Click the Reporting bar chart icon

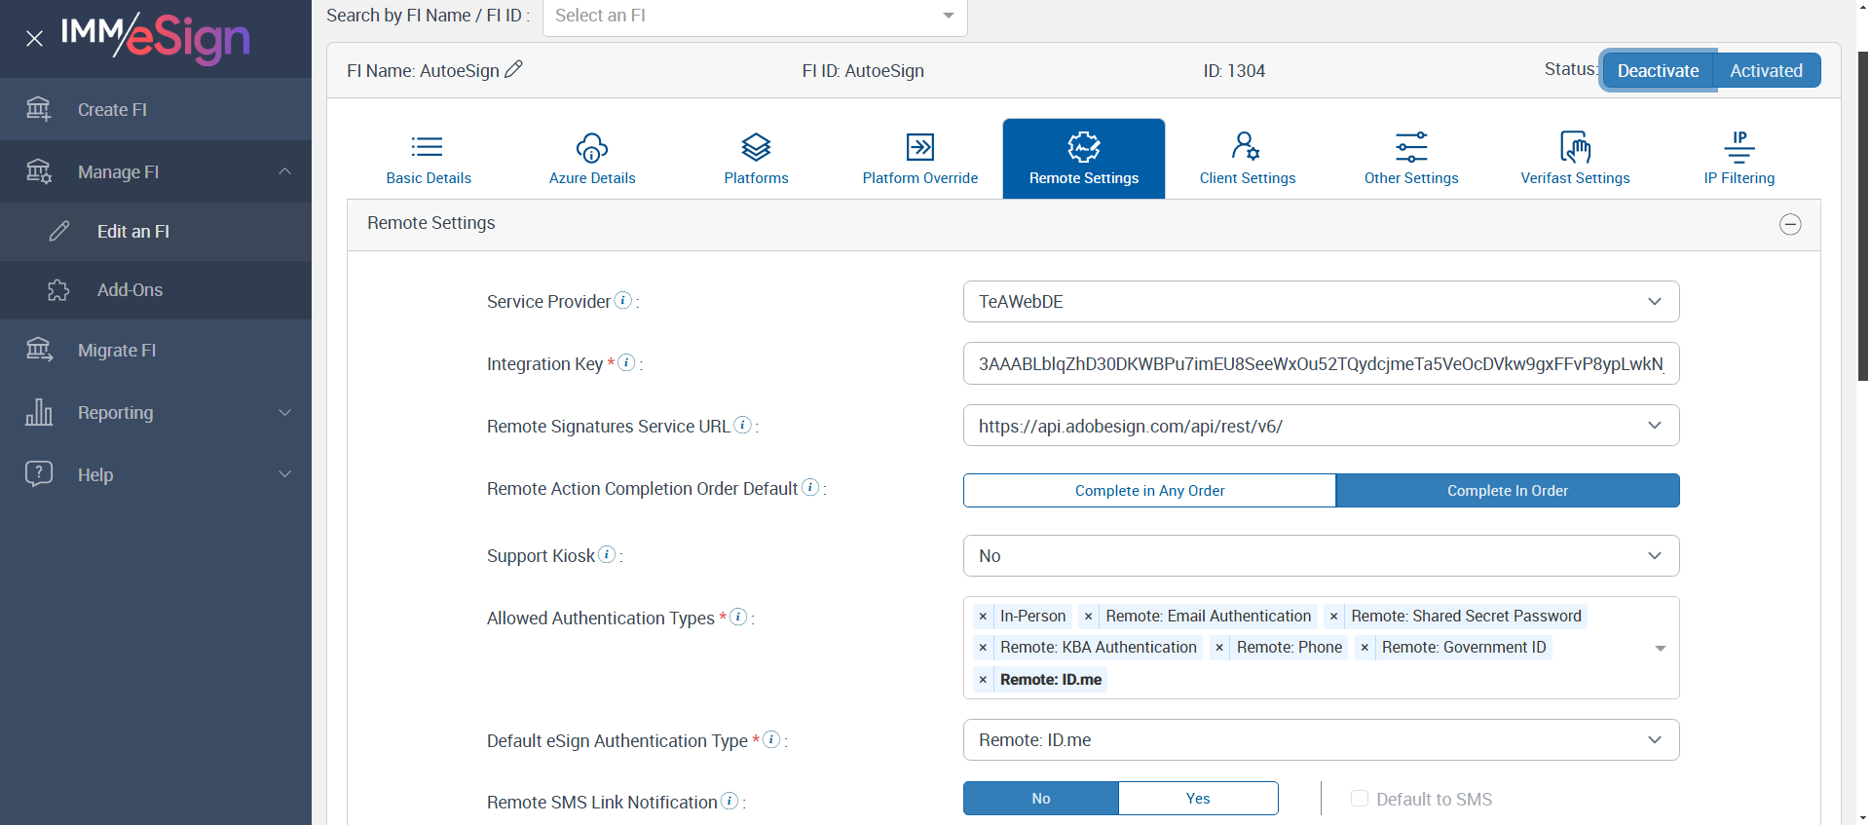(39, 412)
